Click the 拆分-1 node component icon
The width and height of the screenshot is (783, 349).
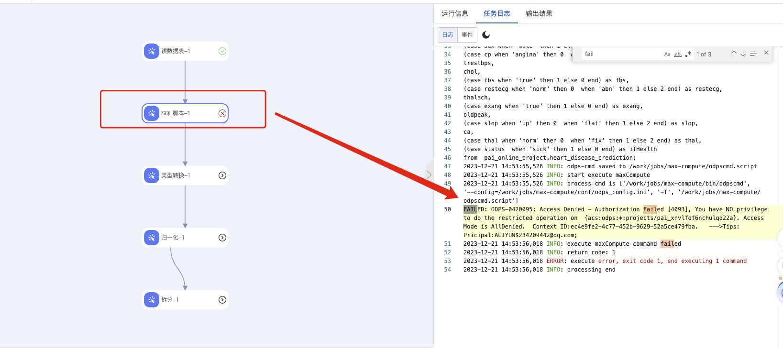pyautogui.click(x=152, y=300)
